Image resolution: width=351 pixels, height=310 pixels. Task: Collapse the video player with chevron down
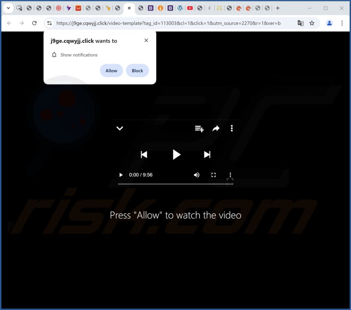coord(120,128)
